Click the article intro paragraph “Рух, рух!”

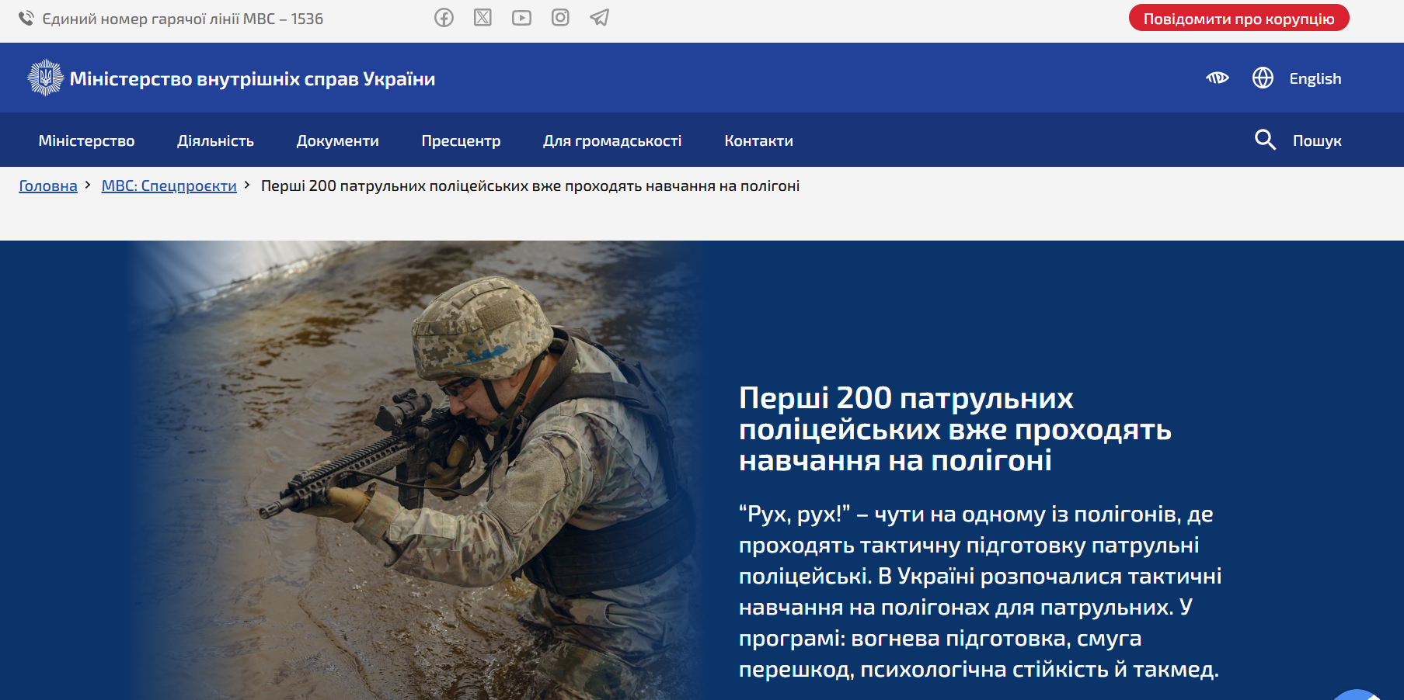click(980, 591)
